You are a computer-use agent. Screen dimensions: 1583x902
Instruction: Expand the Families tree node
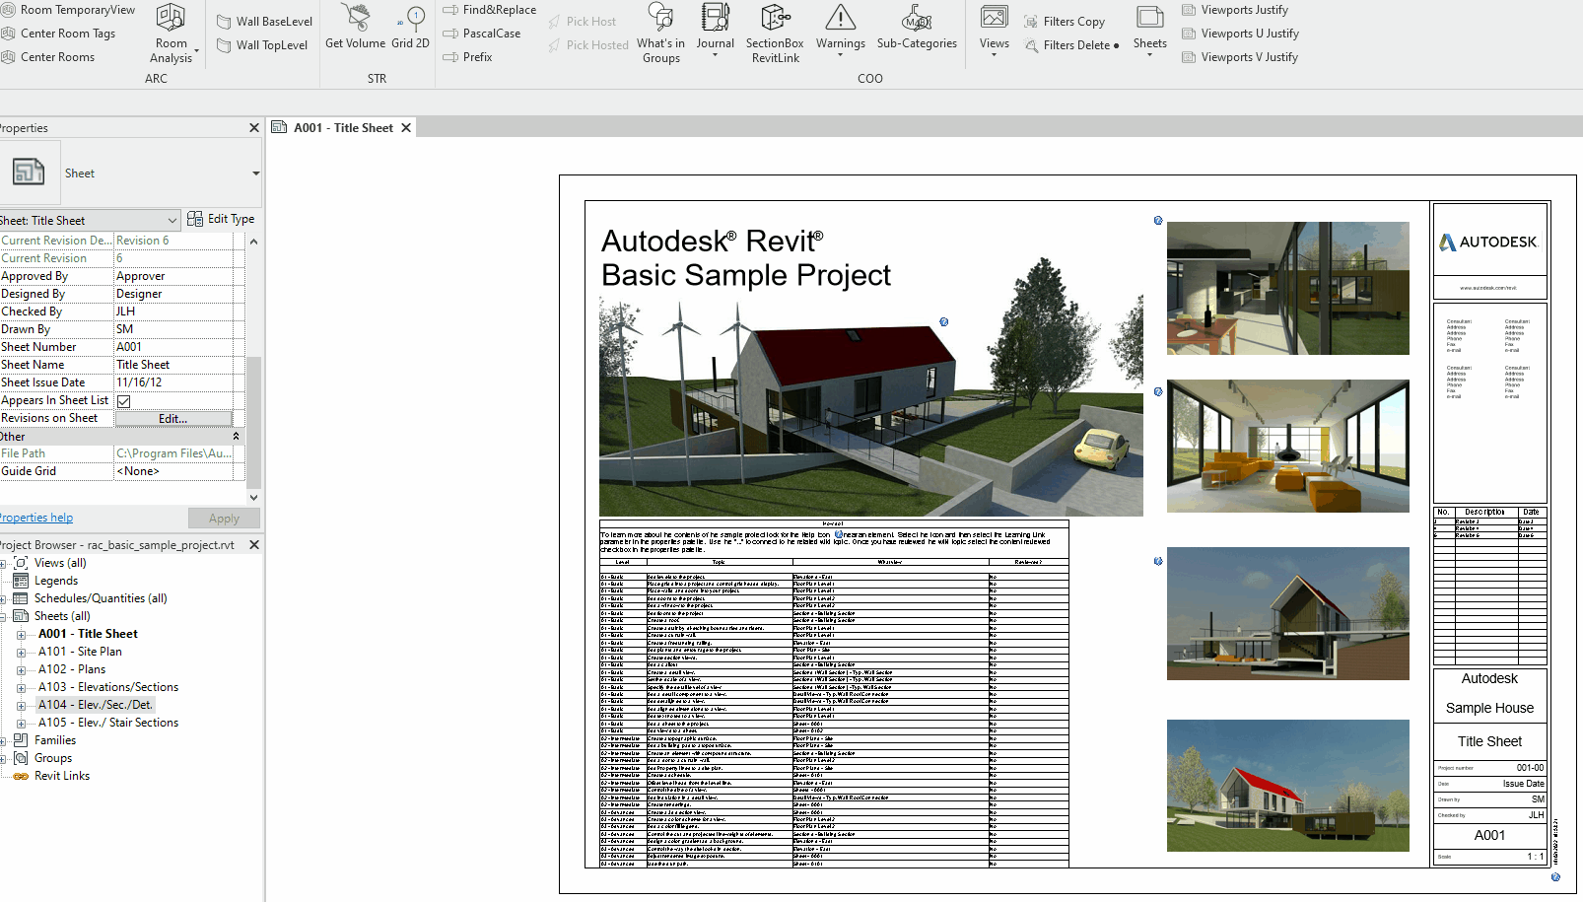click(3, 741)
